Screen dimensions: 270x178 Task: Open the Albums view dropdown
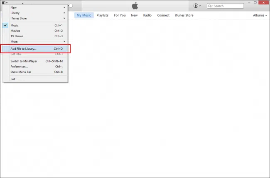coord(260,15)
